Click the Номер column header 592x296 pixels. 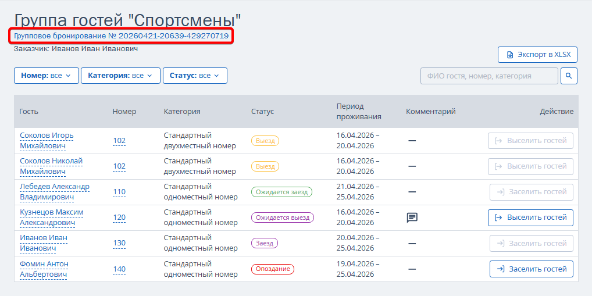124,112
